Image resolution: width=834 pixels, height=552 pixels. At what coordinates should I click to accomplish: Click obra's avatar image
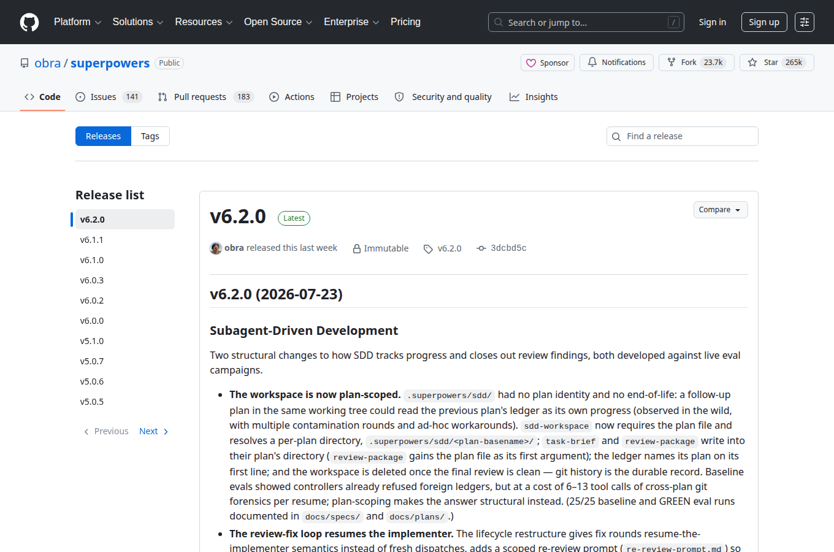point(216,248)
